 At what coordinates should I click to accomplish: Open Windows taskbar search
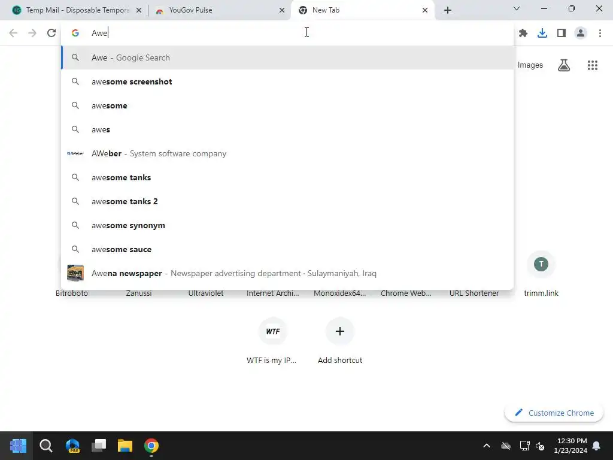pos(45,446)
